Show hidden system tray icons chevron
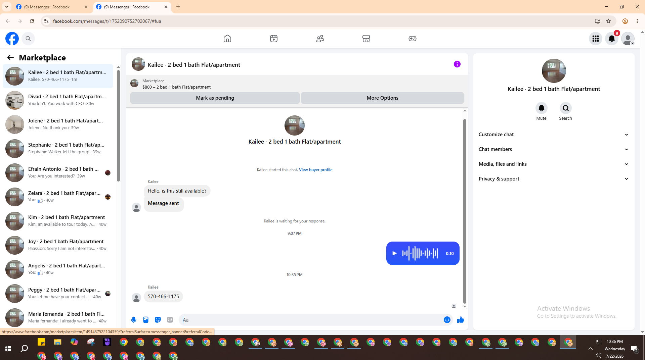The width and height of the screenshot is (645, 360). point(590,349)
